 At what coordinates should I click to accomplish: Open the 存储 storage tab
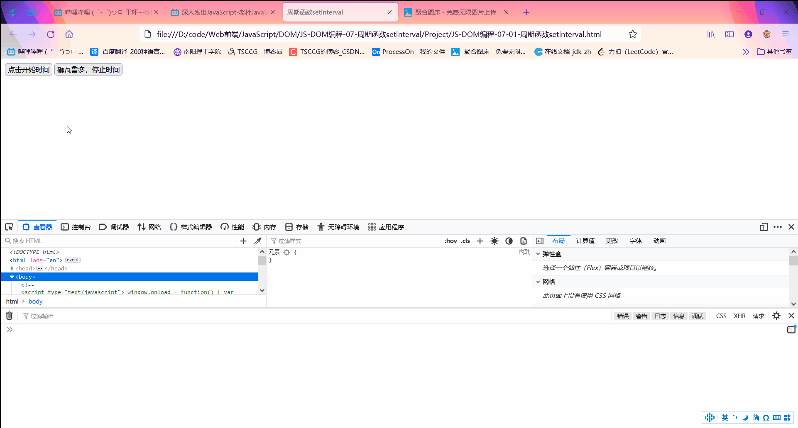(297, 227)
